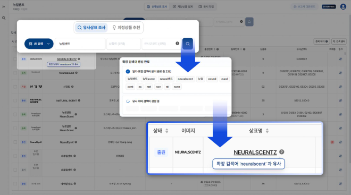Image resolution: width=351 pixels, height=195 pixels.
Task: Click info icon next to NATURAL SCENT
Action: pyautogui.click(x=79, y=100)
